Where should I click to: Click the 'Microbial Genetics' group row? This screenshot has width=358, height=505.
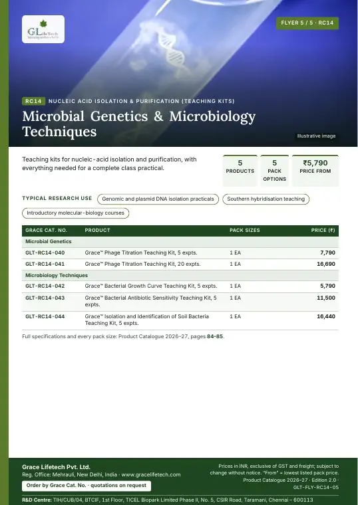tap(180, 242)
